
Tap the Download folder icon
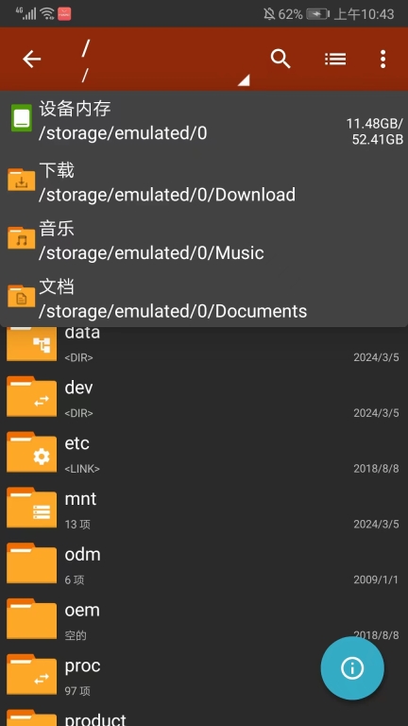coord(22,181)
